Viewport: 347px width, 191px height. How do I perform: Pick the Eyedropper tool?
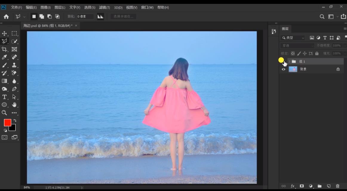(4, 57)
